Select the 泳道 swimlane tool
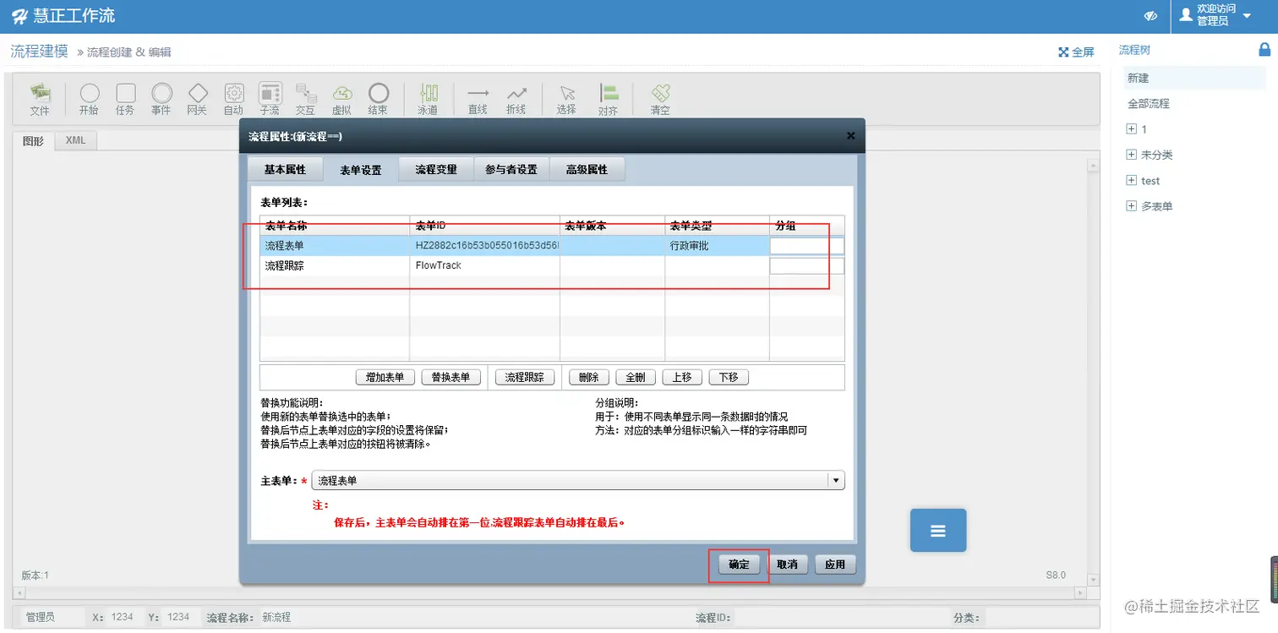Screen dimensions: 1278x633 pos(428,99)
